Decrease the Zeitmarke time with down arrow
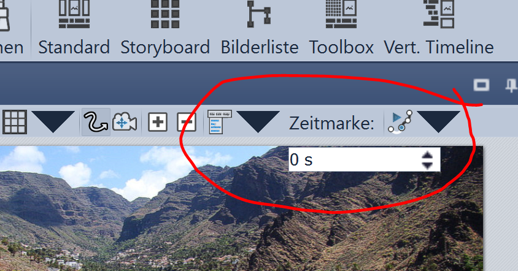Screen dimensions: 518x271 [428, 166]
